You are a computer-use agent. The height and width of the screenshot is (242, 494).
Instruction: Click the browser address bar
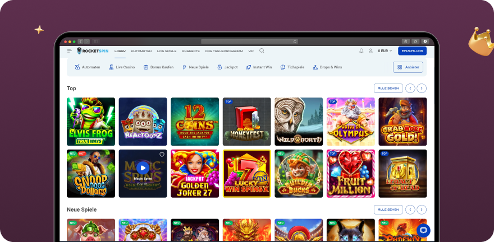[x=249, y=41]
